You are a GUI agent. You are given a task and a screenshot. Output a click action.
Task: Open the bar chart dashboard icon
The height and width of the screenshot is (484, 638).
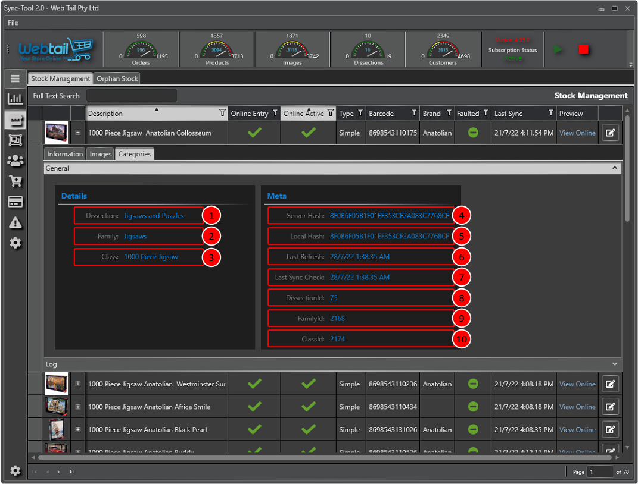[x=15, y=99]
